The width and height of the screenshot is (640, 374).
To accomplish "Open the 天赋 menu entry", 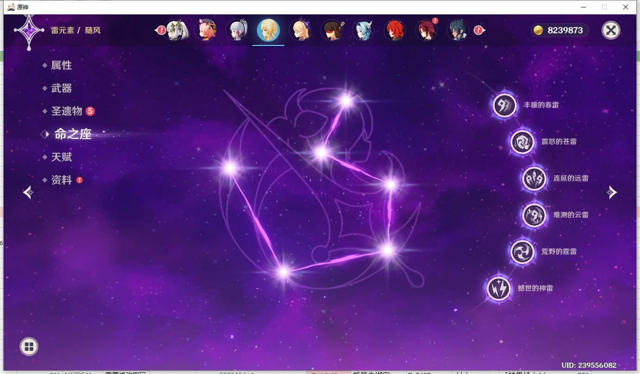I will 62,157.
